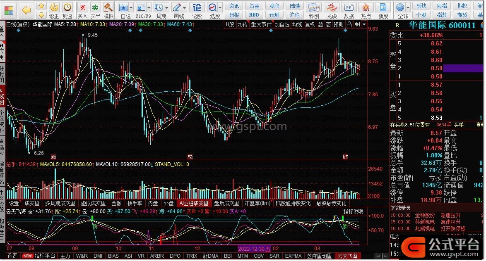Viewport: 486px width, 261px height.
Task: Toggle the 窗 window option
Action: coord(329,24)
